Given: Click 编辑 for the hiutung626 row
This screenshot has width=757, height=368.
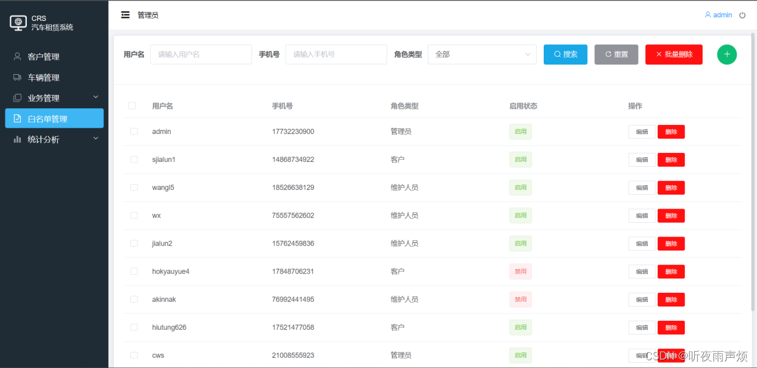Looking at the screenshot, I should [x=642, y=328].
